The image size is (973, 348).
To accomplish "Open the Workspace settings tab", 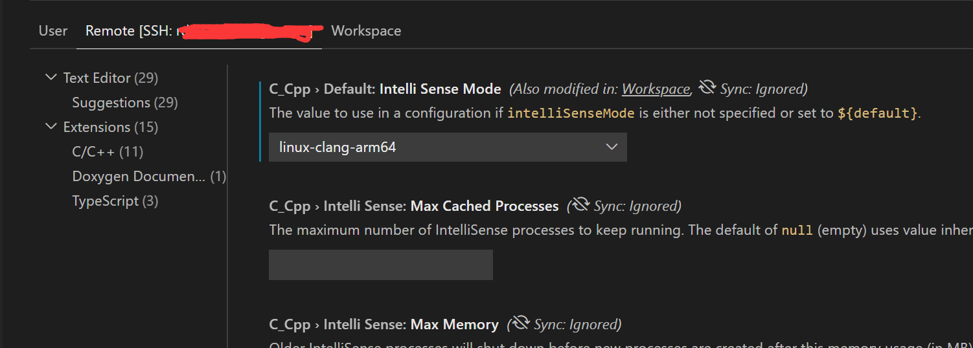I will (366, 31).
